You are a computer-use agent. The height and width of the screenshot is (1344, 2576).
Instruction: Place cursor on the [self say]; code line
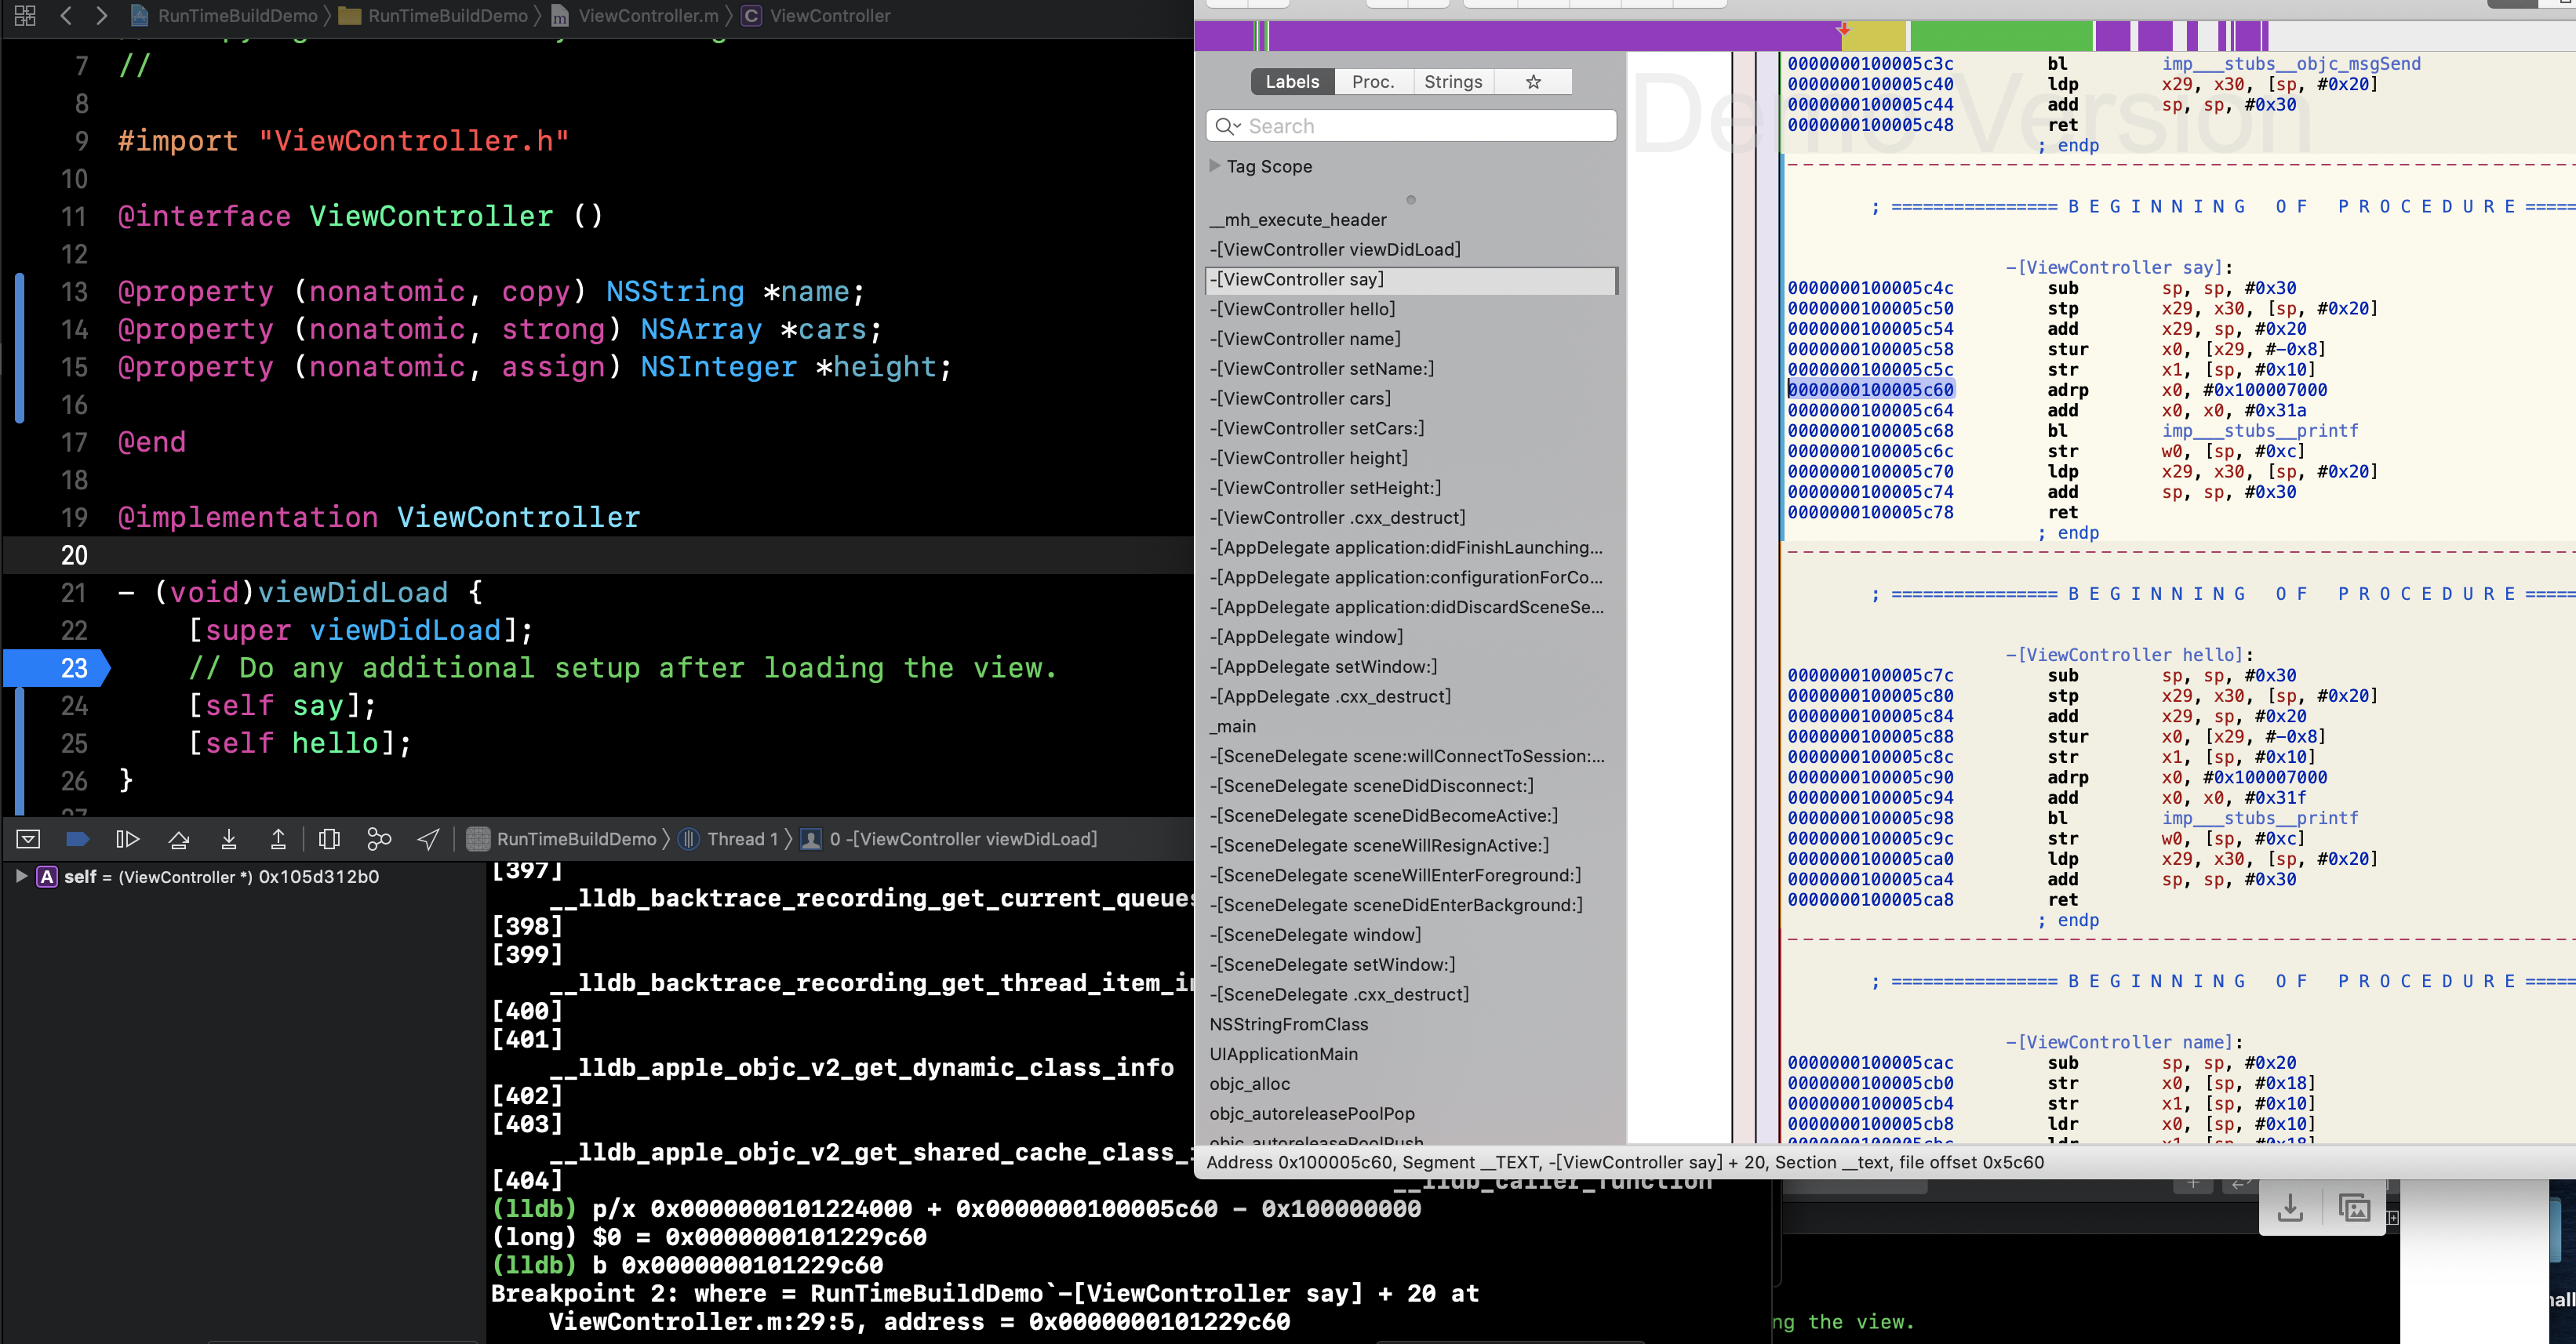(283, 706)
